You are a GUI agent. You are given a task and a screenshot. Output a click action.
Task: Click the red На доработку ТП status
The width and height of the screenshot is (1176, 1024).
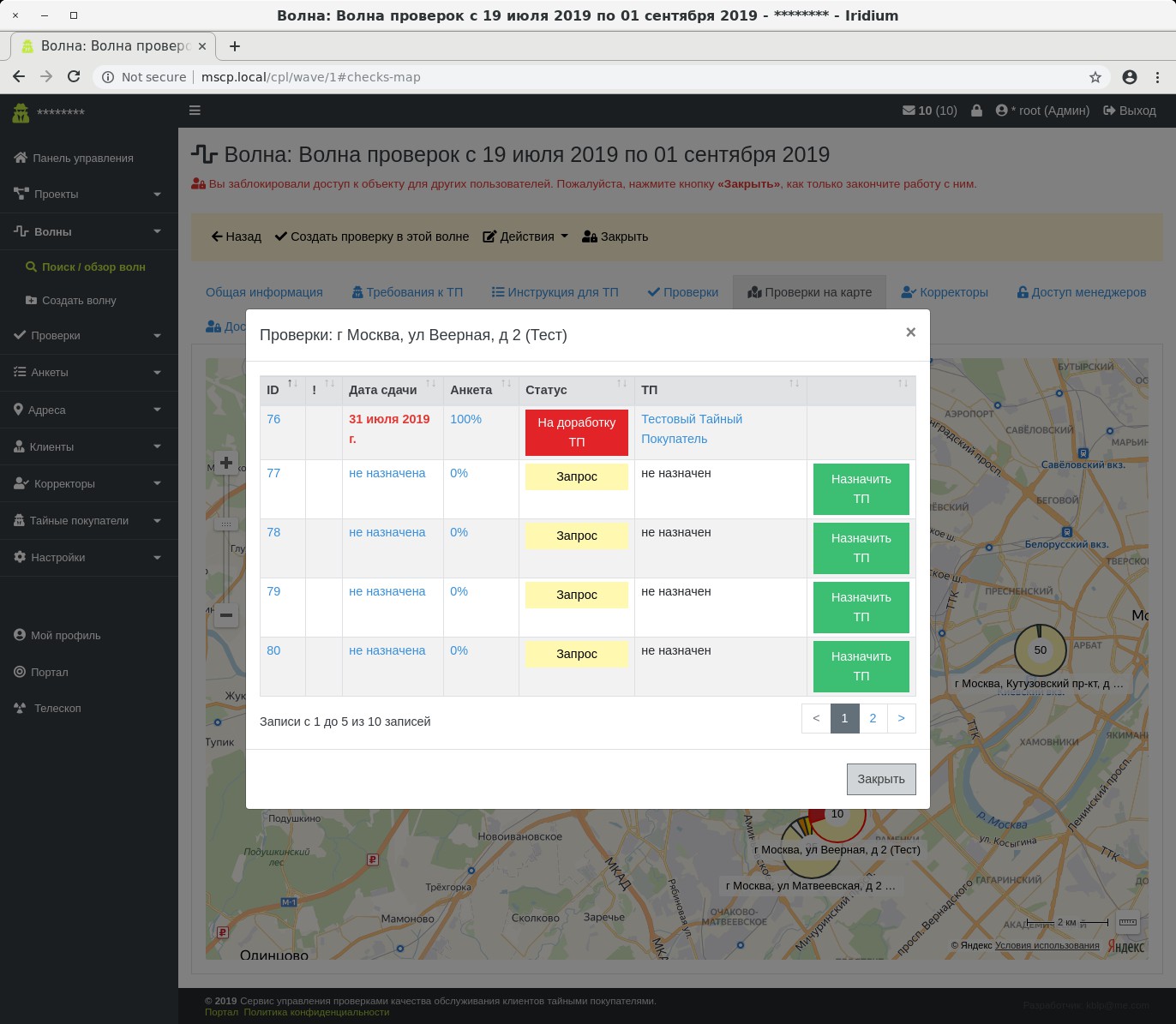tap(577, 433)
